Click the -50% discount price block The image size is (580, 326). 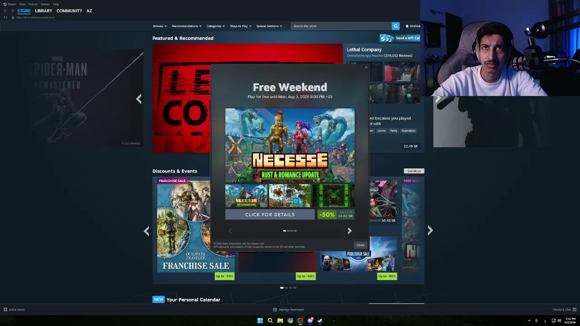336,215
